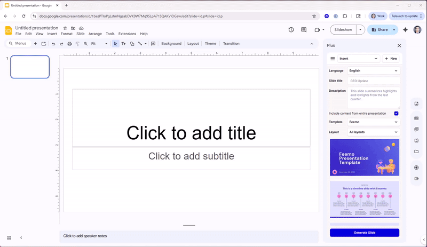The width and height of the screenshot is (427, 247).
Task: Click the Slideshow button
Action: pyautogui.click(x=343, y=30)
